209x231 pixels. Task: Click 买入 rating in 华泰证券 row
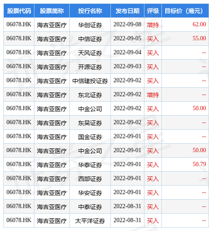point(153,165)
